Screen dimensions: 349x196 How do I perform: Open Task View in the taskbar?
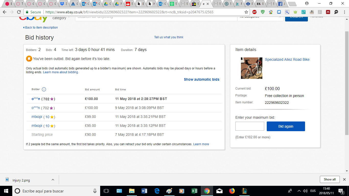(106, 191)
